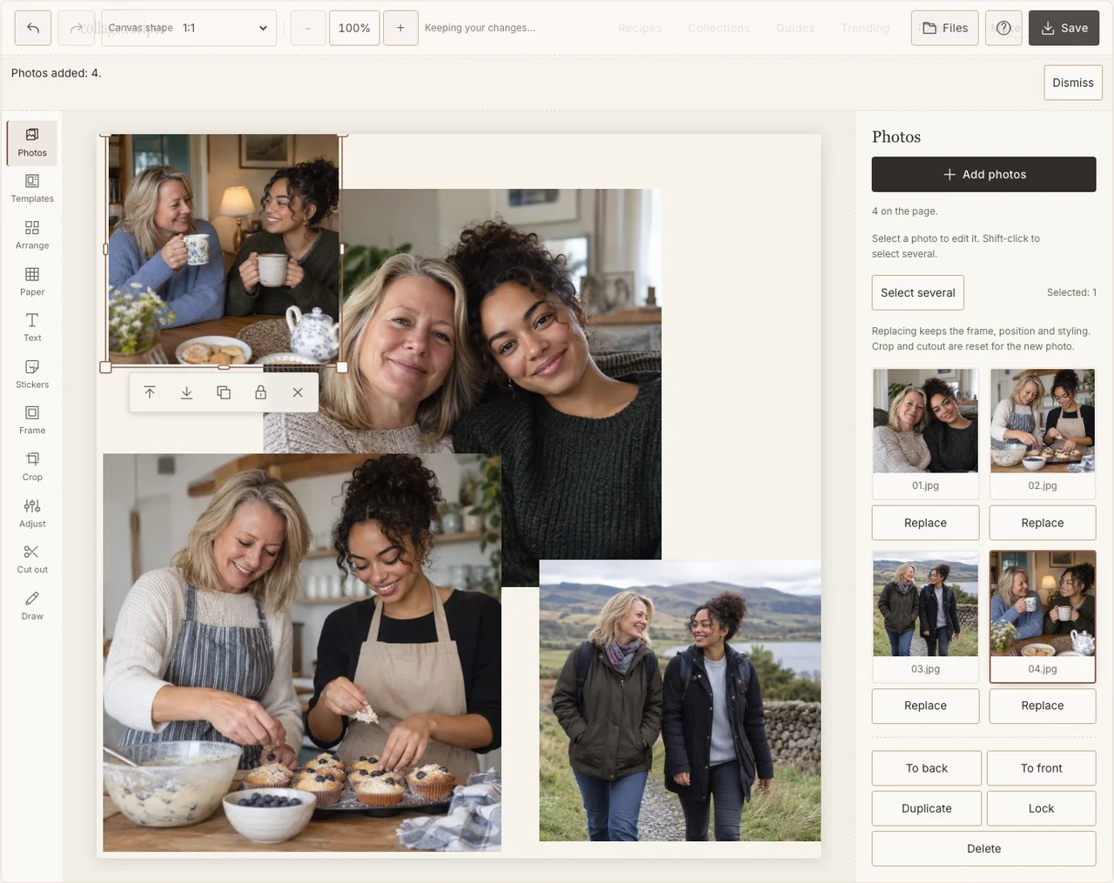Lock photo using floating toolbar padlock

click(x=260, y=392)
